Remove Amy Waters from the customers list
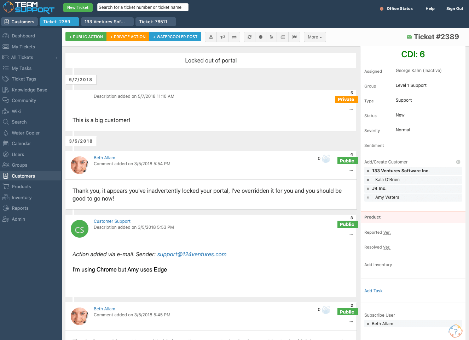The image size is (469, 340). tap(368, 197)
